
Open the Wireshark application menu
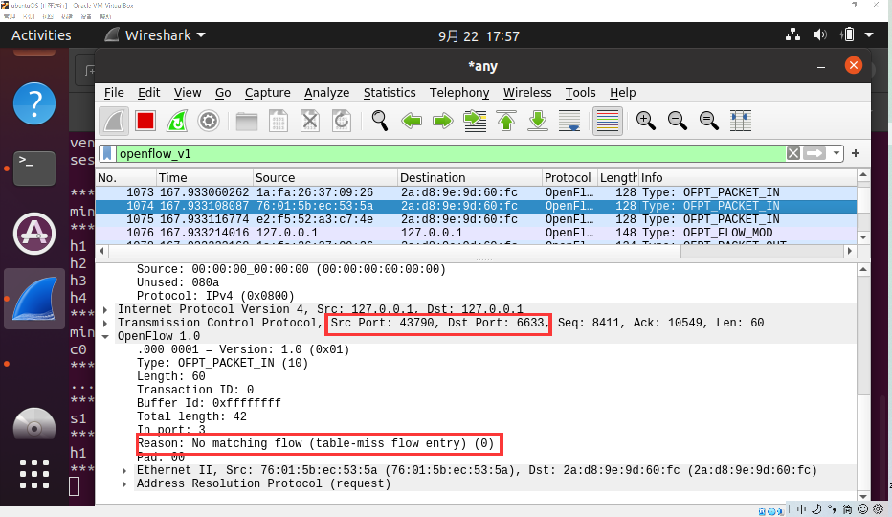point(155,35)
